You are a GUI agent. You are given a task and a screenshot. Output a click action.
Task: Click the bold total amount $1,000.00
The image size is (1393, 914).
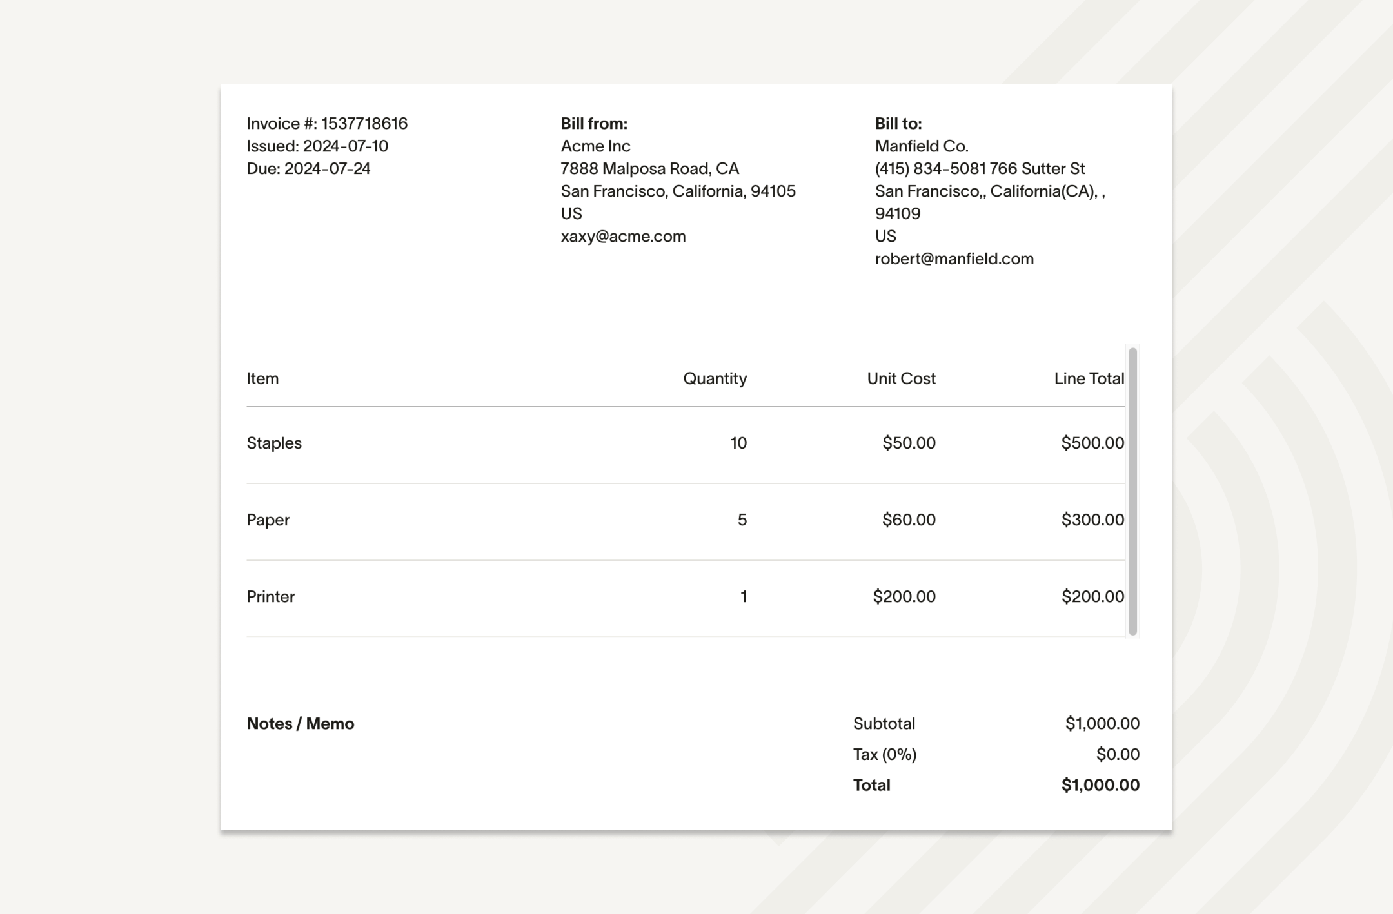click(x=1100, y=784)
